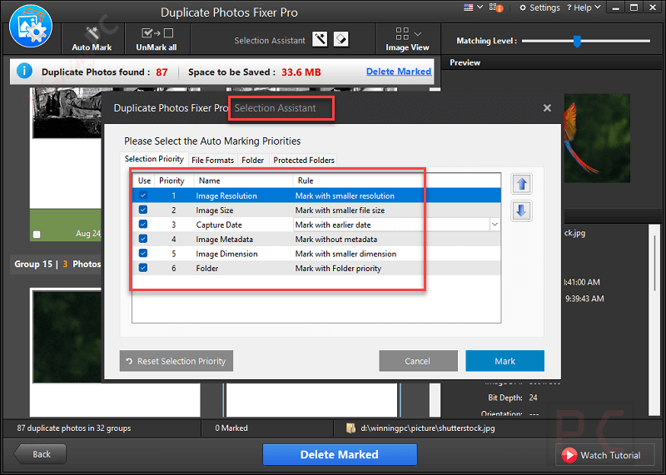Move priority up with blue up arrow
Image resolution: width=666 pixels, height=475 pixels.
[x=522, y=185]
